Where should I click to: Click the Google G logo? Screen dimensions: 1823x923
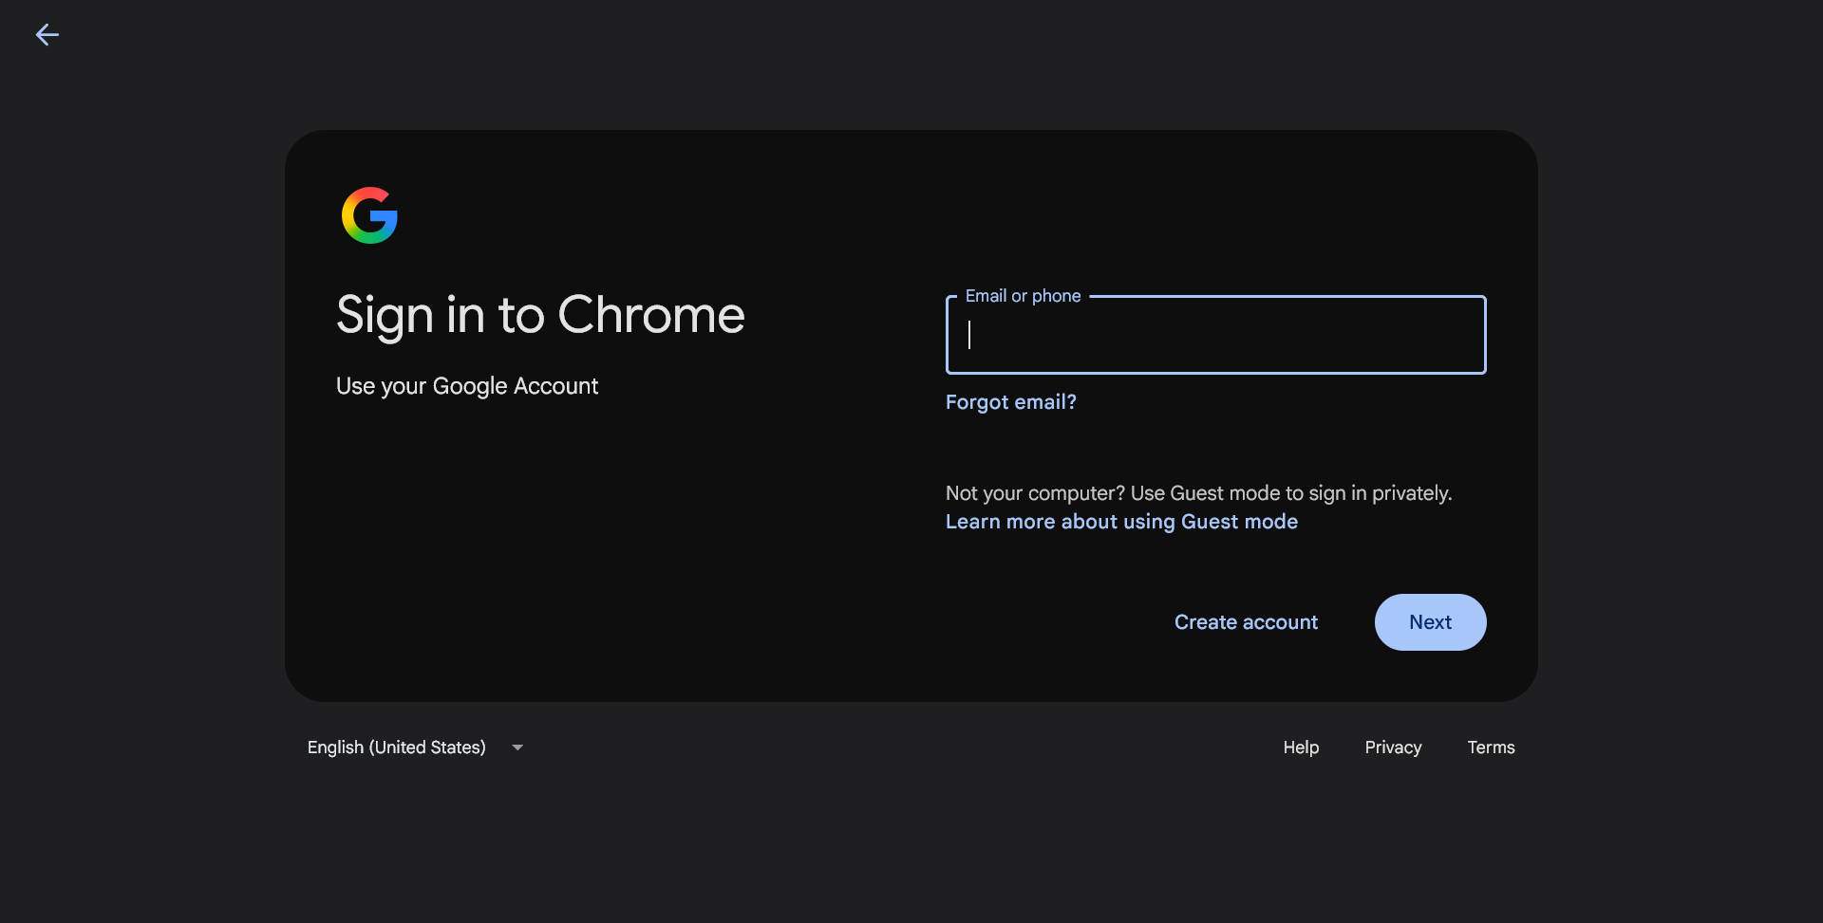click(369, 215)
